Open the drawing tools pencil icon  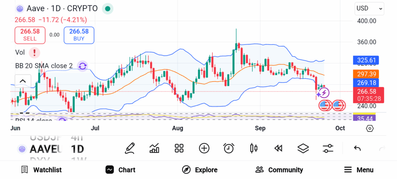[x=130, y=148]
